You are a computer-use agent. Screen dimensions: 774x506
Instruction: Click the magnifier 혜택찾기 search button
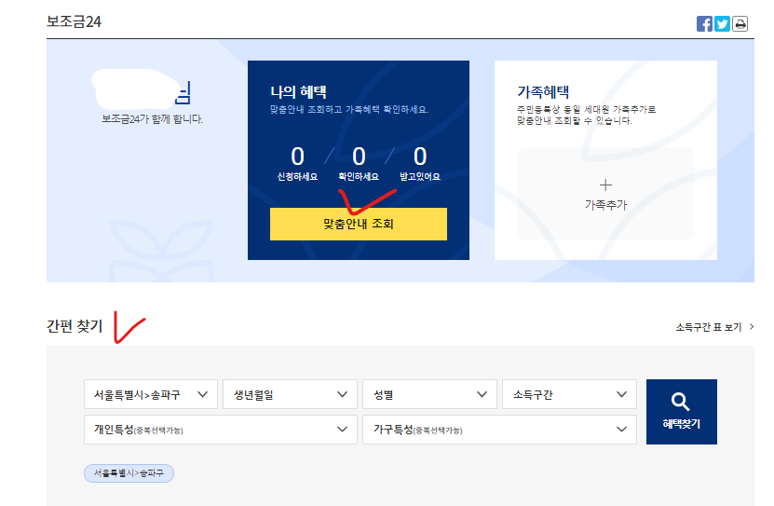(x=681, y=412)
